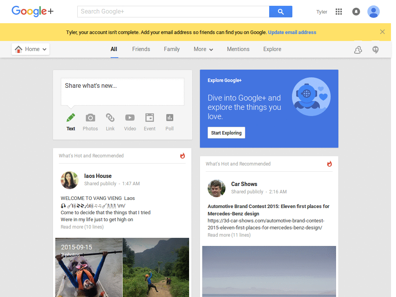Attach a Link to the post
Image resolution: width=396 pixels, height=297 pixels.
pos(110,118)
